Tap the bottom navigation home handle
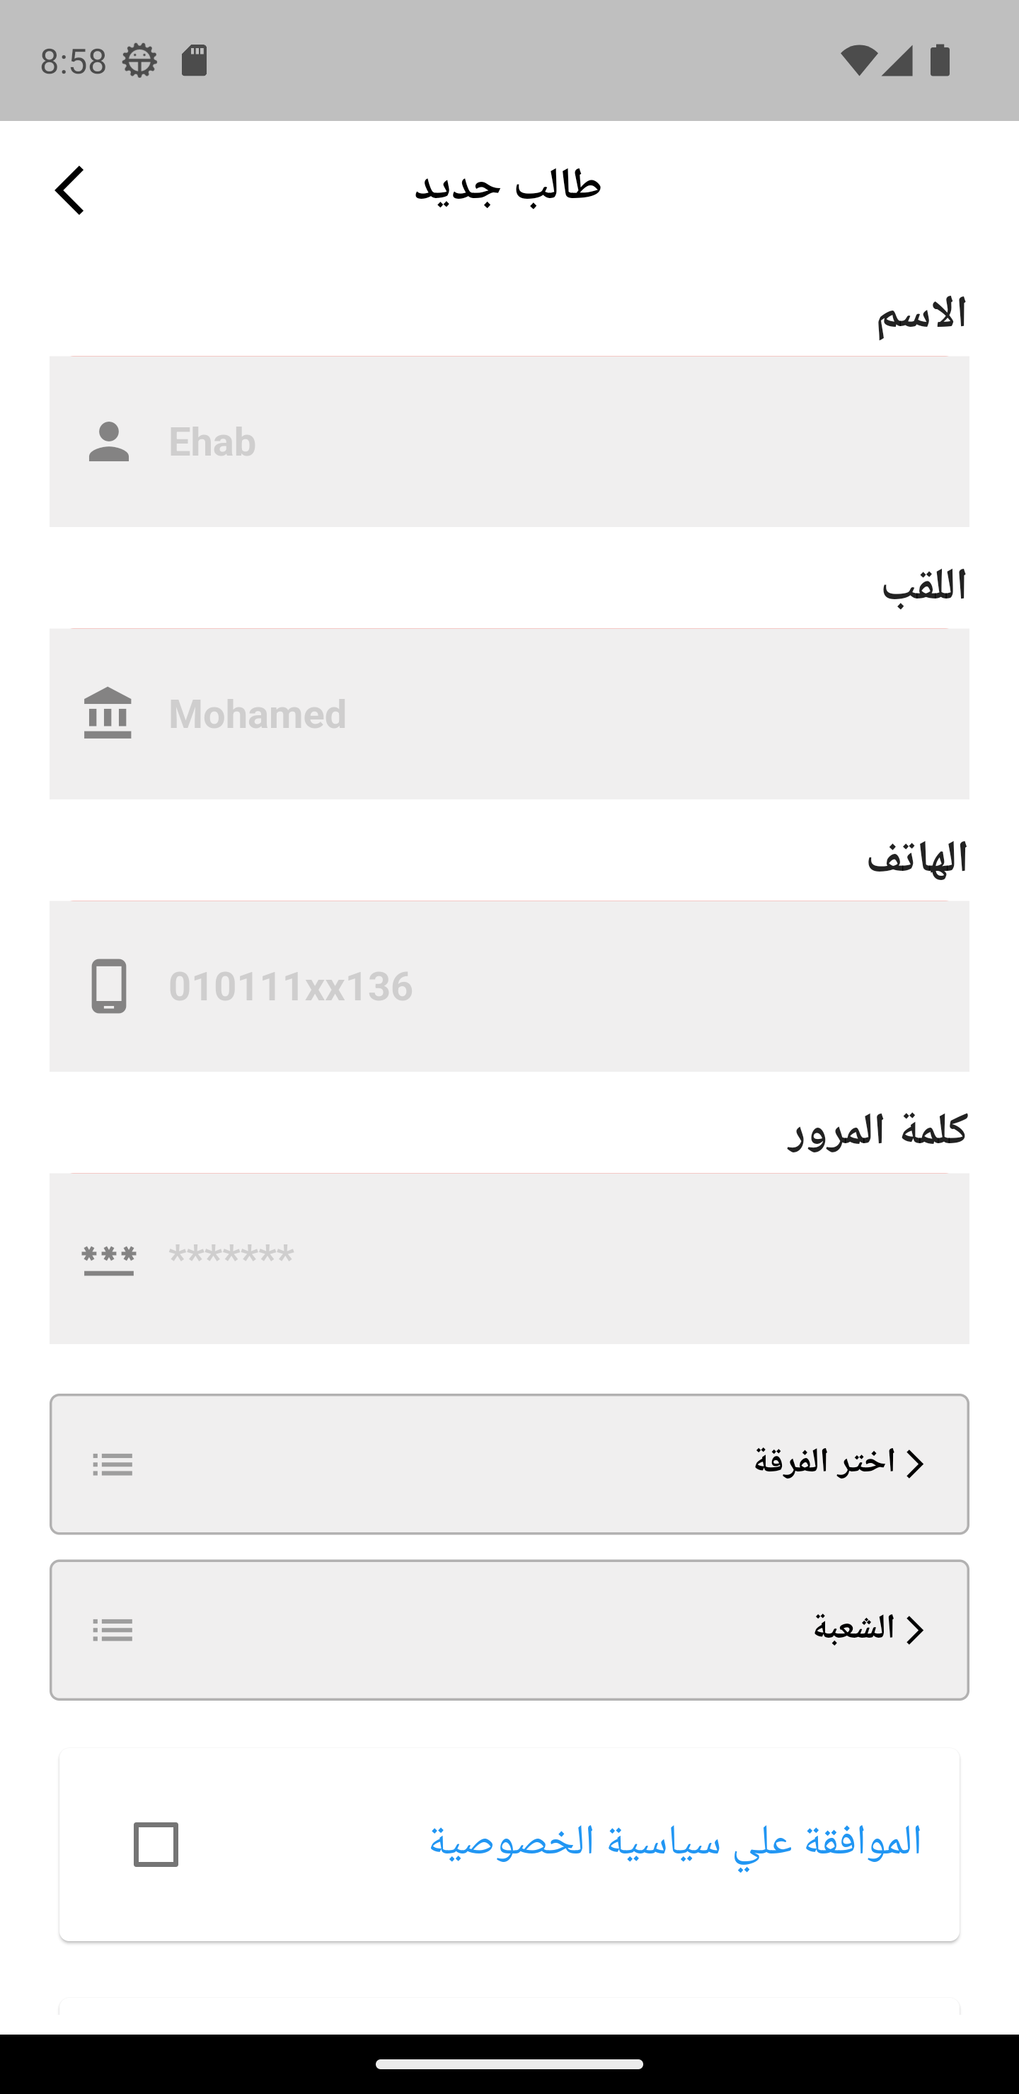Image resolution: width=1019 pixels, height=2094 pixels. tap(509, 2064)
